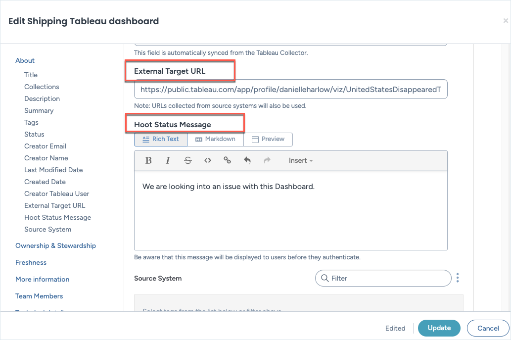Click the Update button
The height and width of the screenshot is (340, 511).
[439, 328]
